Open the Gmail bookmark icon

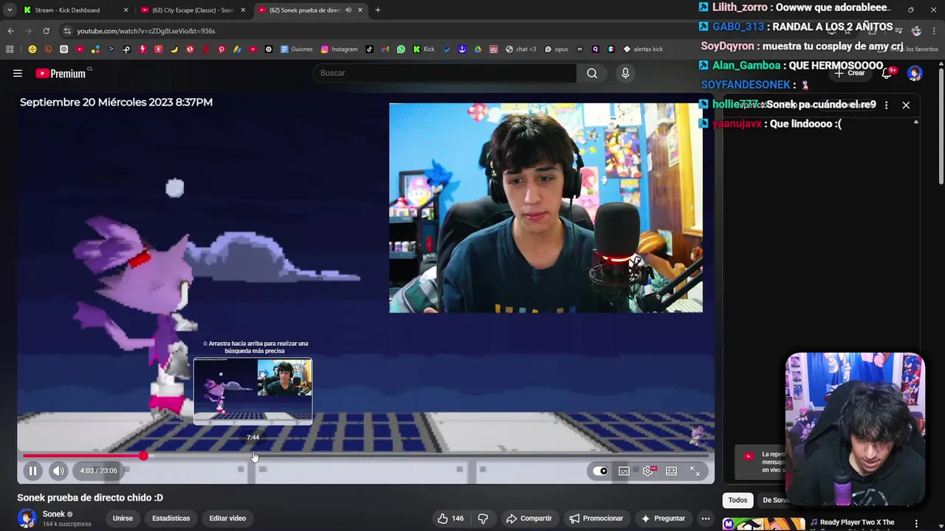point(385,49)
